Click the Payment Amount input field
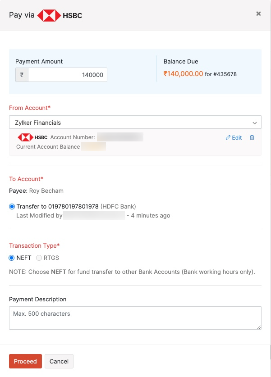 [x=68, y=74]
